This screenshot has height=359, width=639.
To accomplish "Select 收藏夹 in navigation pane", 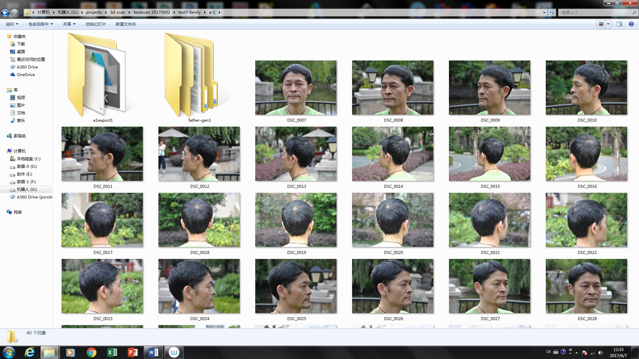I will tap(19, 36).
